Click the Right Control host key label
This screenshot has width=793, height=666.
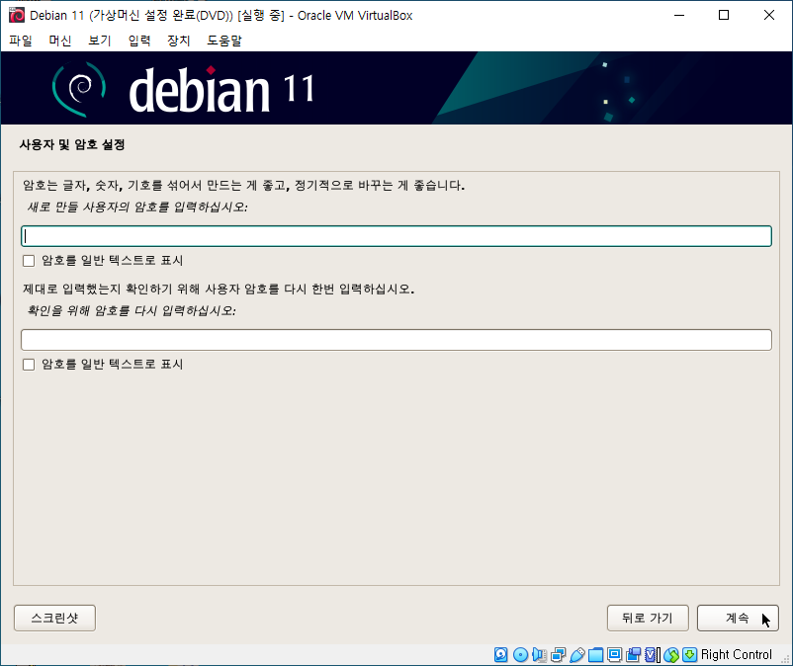[x=737, y=654]
